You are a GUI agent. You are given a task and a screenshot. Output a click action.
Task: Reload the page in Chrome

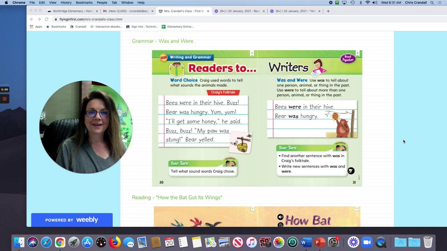click(x=46, y=19)
